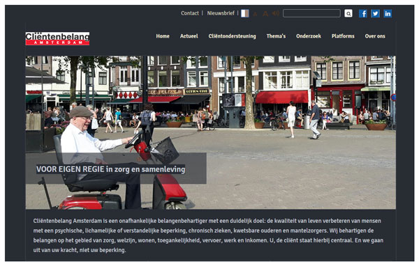Focus the search text field

[311, 13]
